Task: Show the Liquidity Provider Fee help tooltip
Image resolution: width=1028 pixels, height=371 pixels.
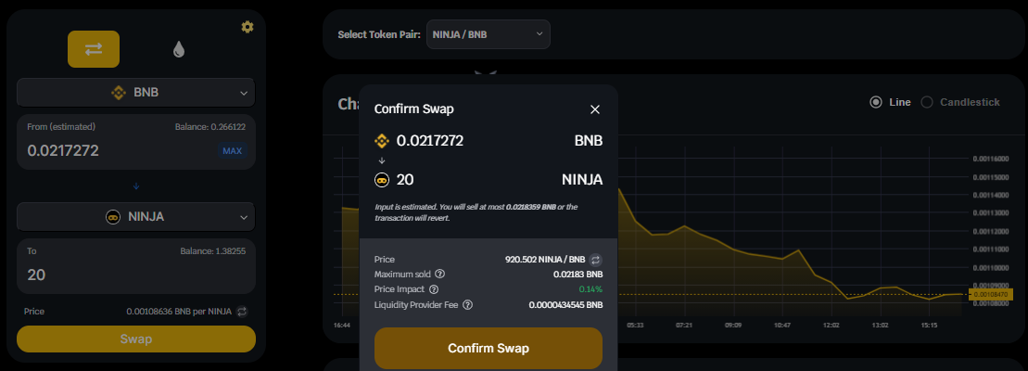Action: 467,305
